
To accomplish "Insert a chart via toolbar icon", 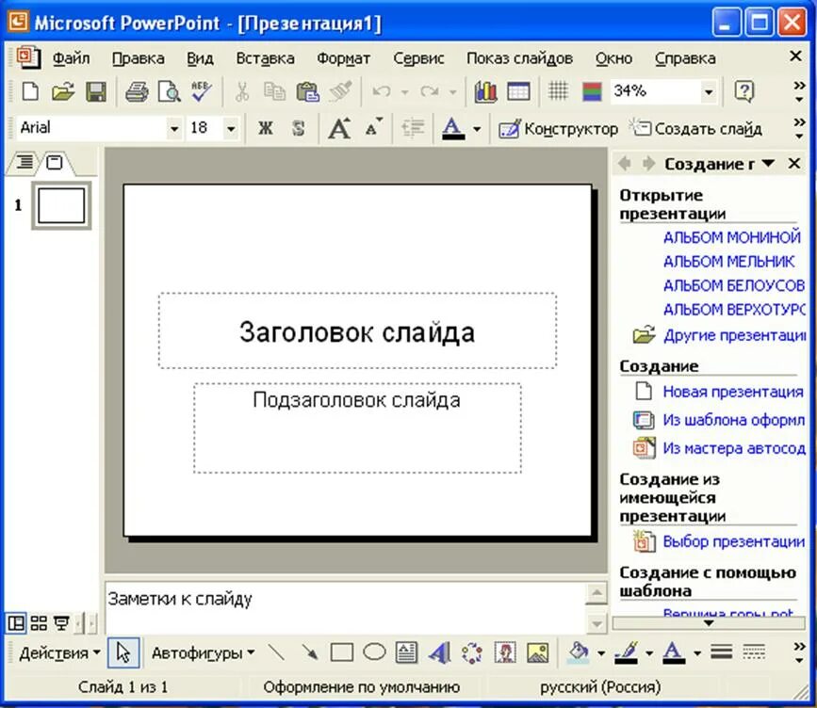I will coord(485,91).
